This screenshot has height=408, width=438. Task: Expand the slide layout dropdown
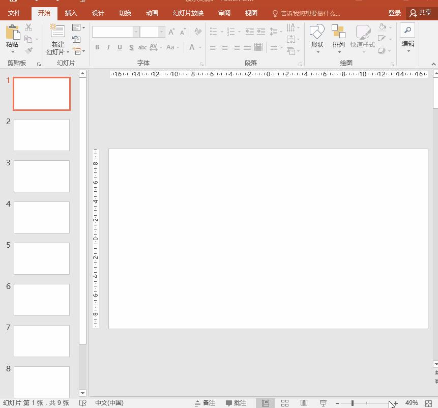click(79, 28)
